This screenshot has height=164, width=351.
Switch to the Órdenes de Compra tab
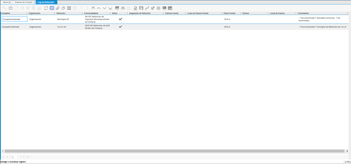coord(23,2)
